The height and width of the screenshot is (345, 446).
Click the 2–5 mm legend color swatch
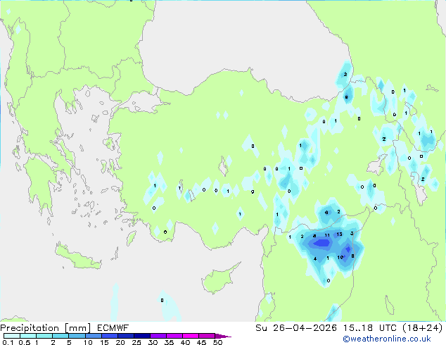pos(60,336)
